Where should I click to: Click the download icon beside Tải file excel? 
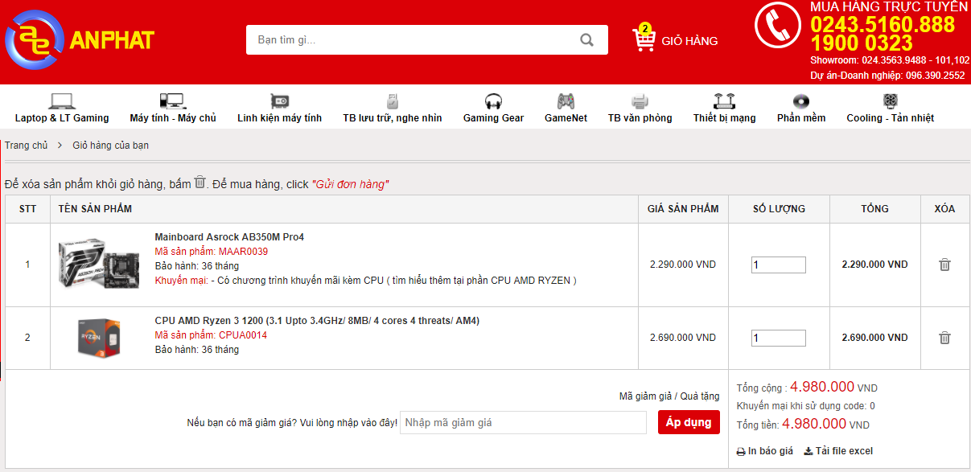pos(808,451)
